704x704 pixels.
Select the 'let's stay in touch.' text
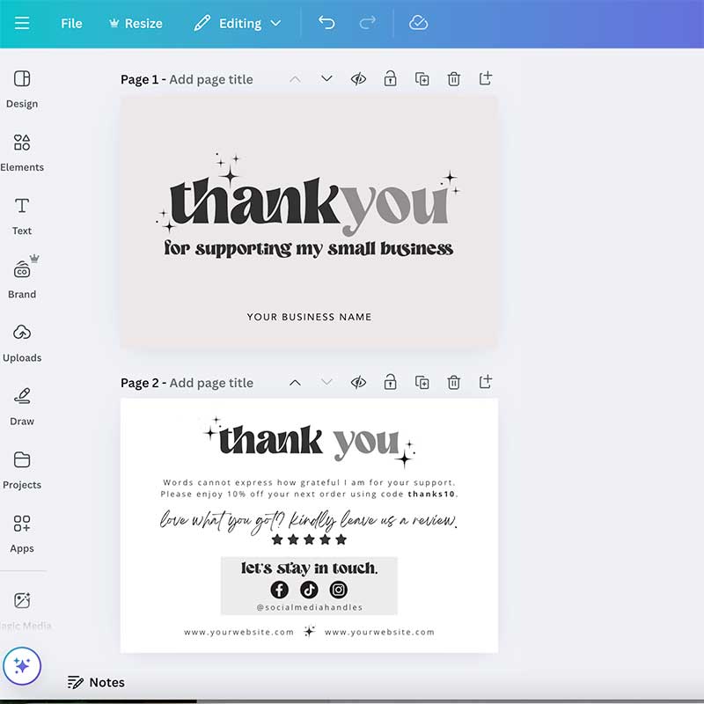coord(310,568)
